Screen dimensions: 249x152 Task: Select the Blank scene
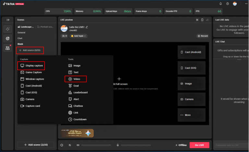(20, 44)
